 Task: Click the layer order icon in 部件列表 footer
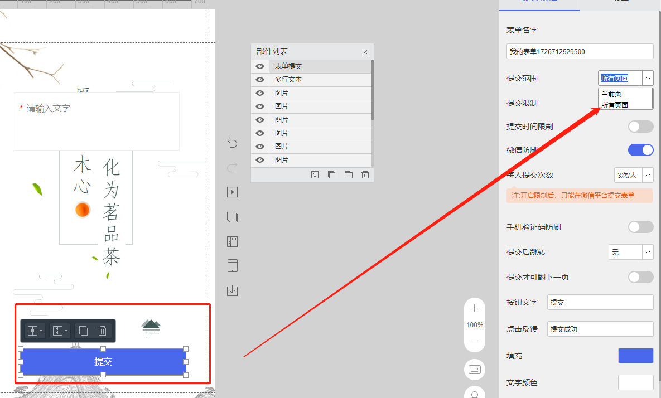(315, 175)
